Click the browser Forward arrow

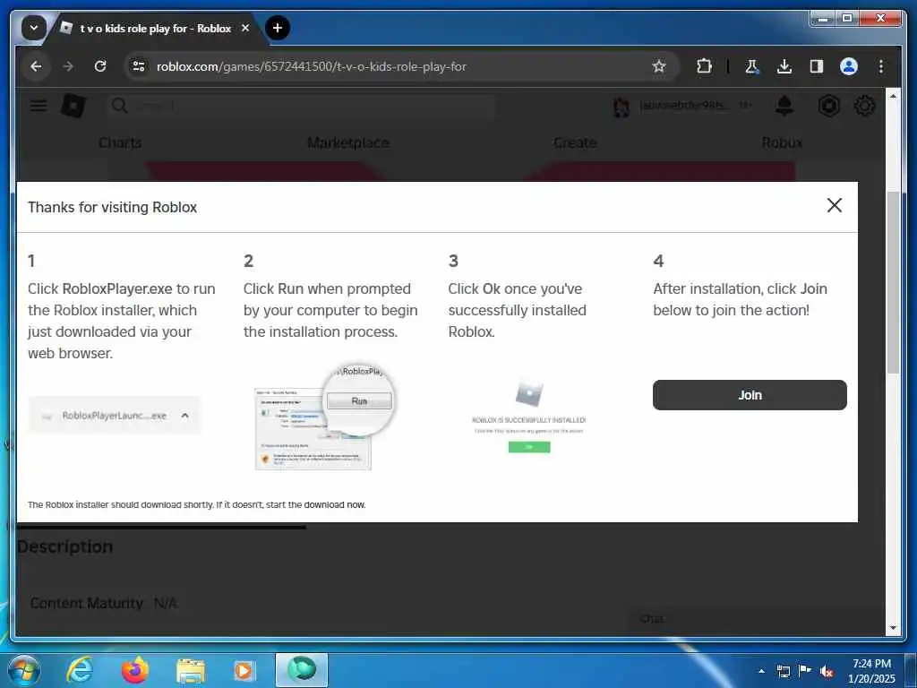68,66
